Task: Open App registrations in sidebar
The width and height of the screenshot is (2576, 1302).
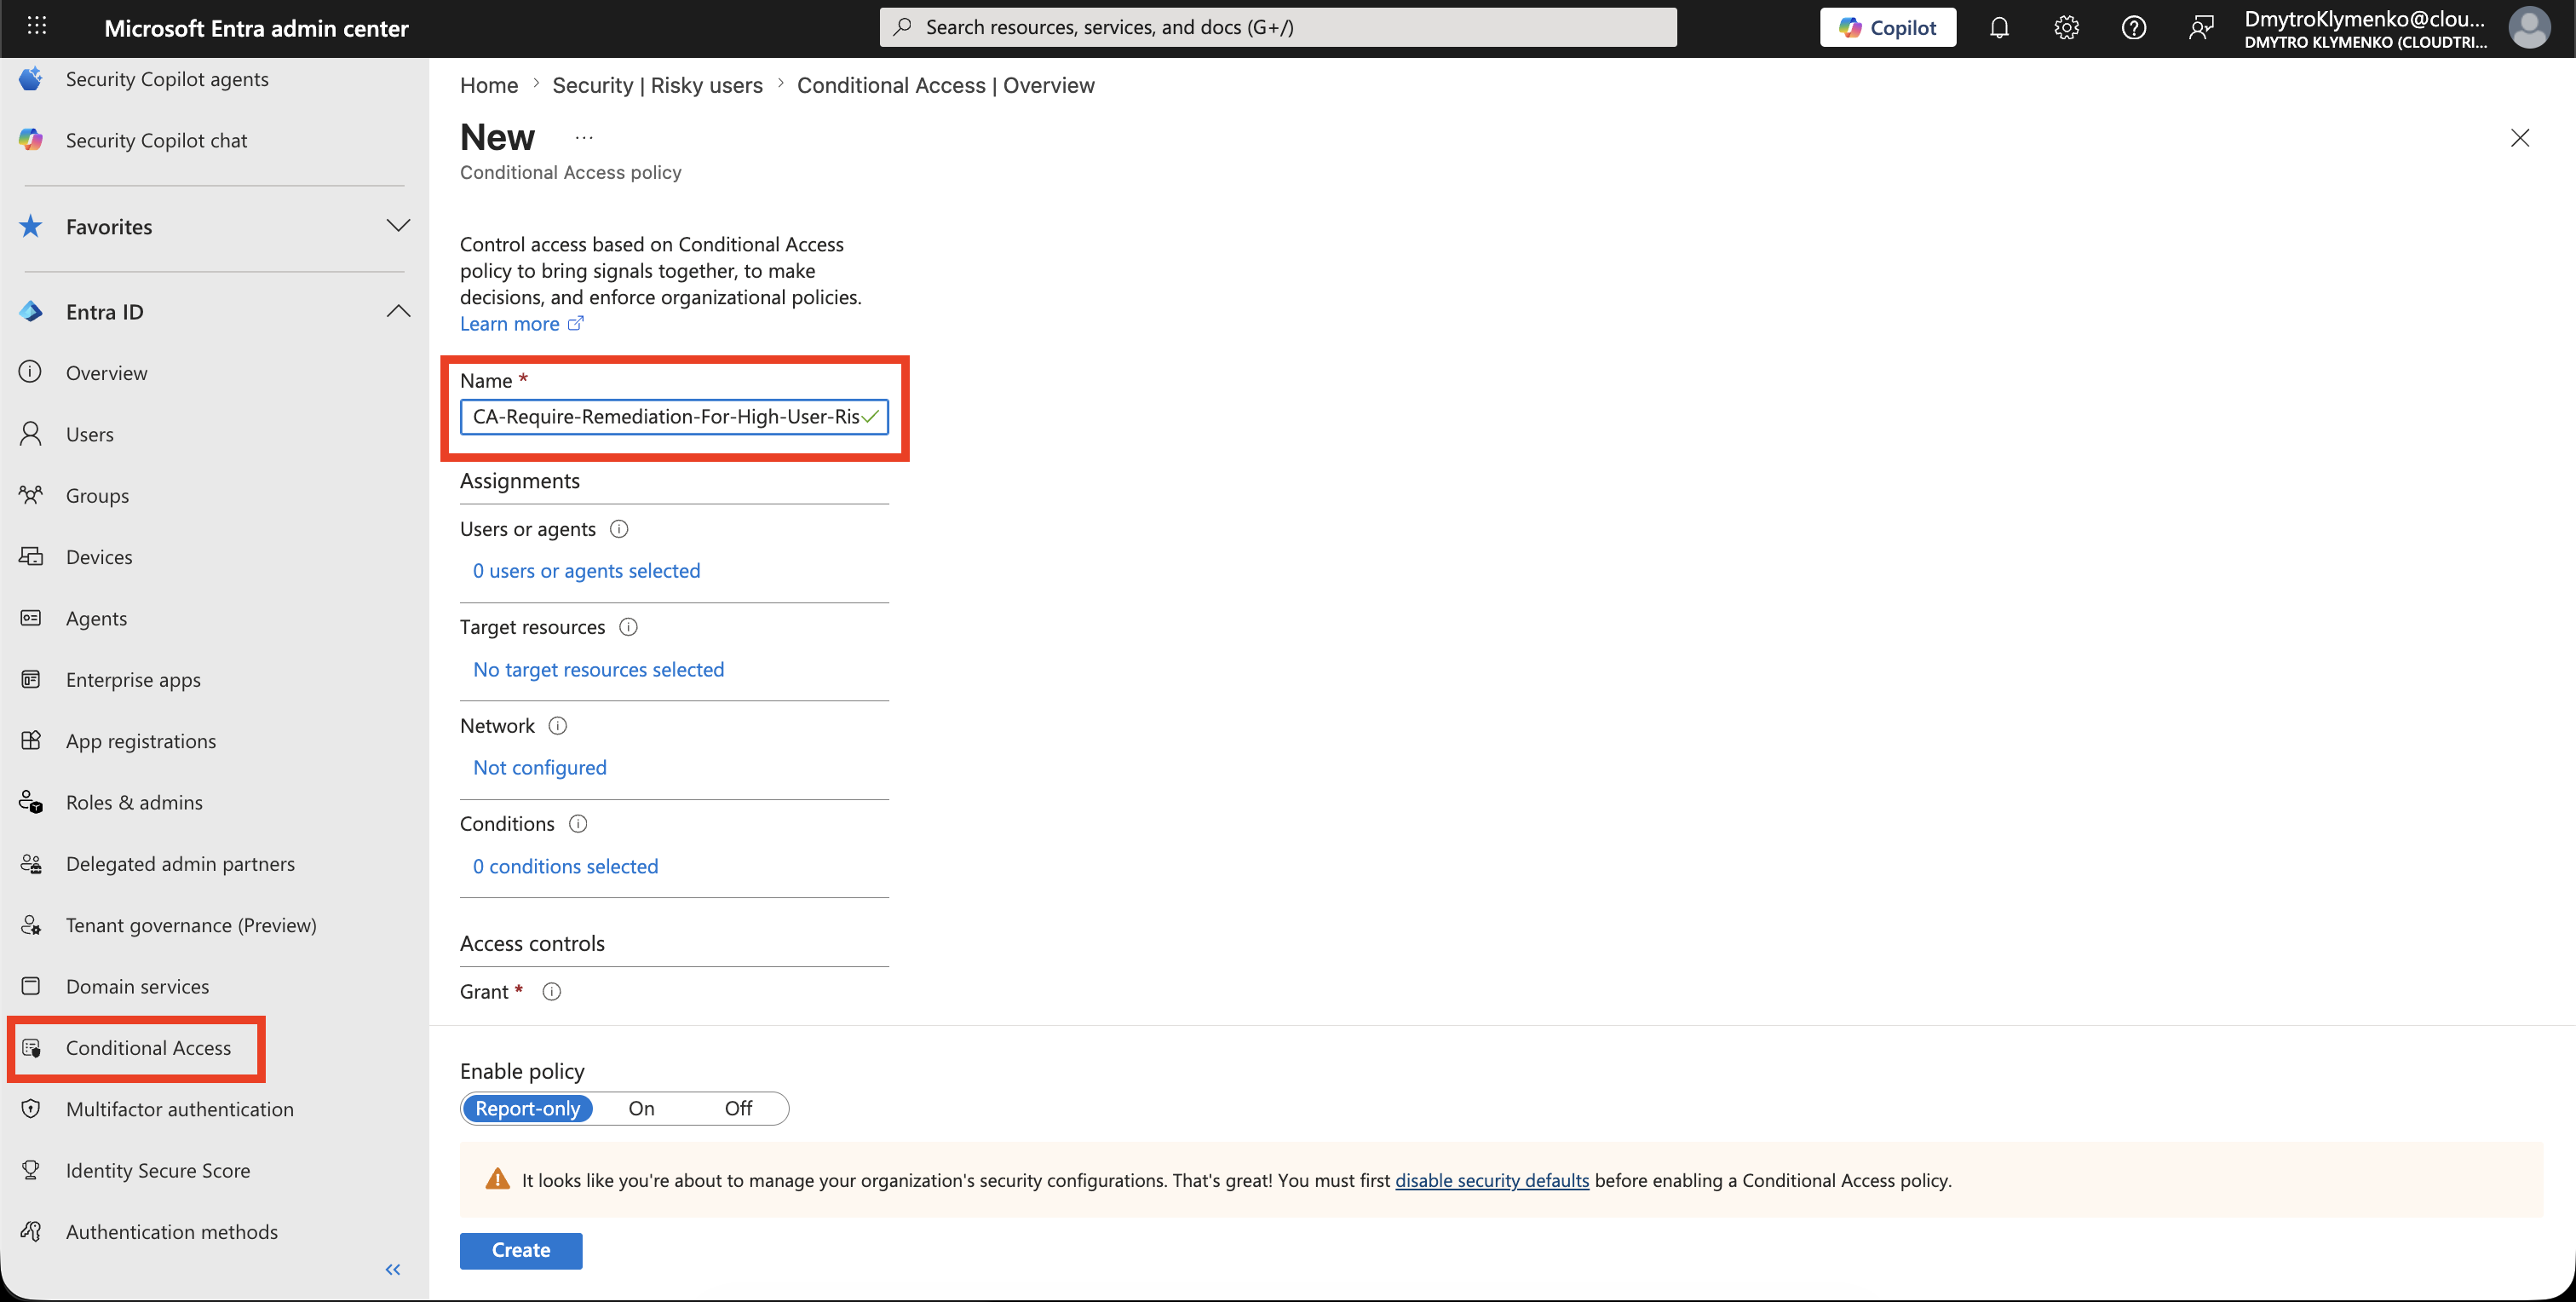Action: coord(141,741)
